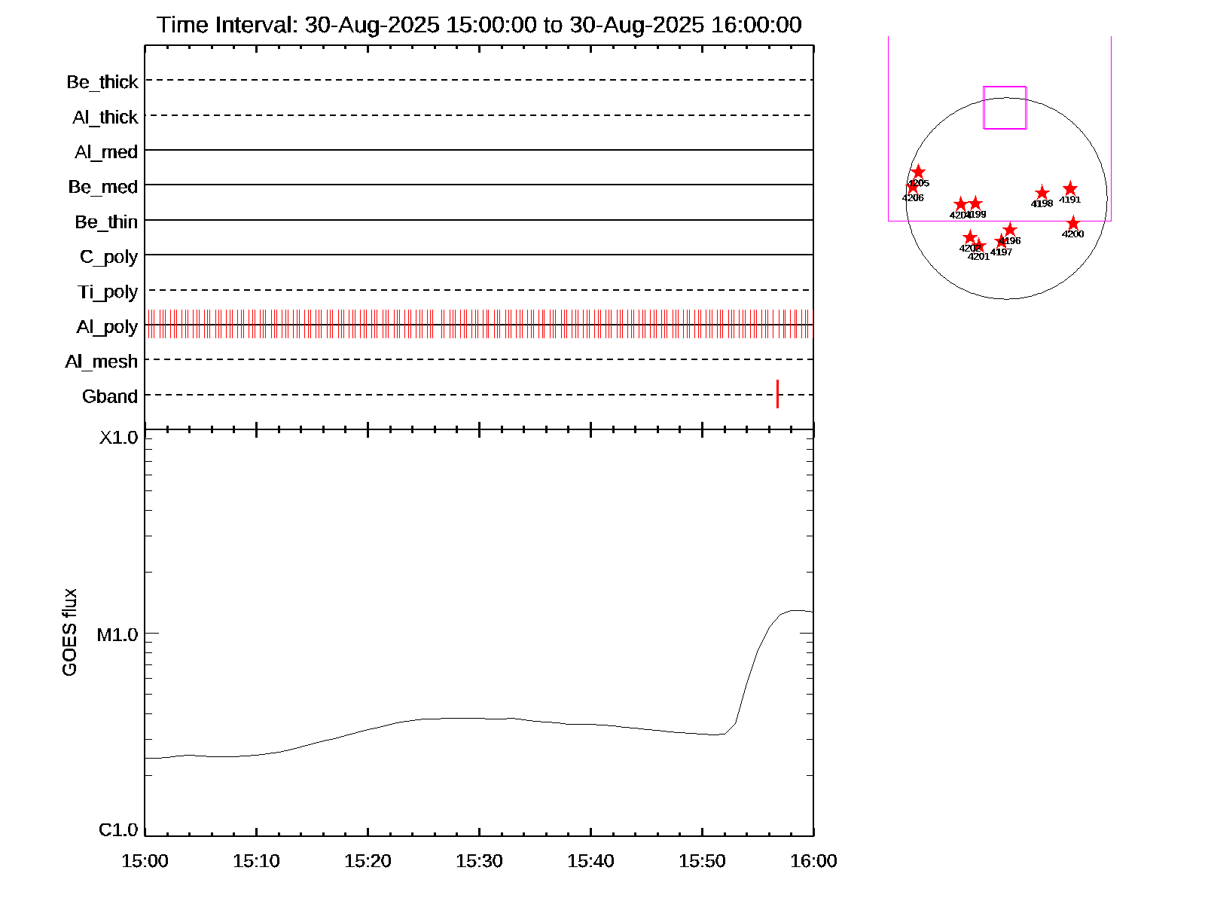The image size is (1205, 904).
Task: Select the red star above label 4204
Action: coord(960,204)
